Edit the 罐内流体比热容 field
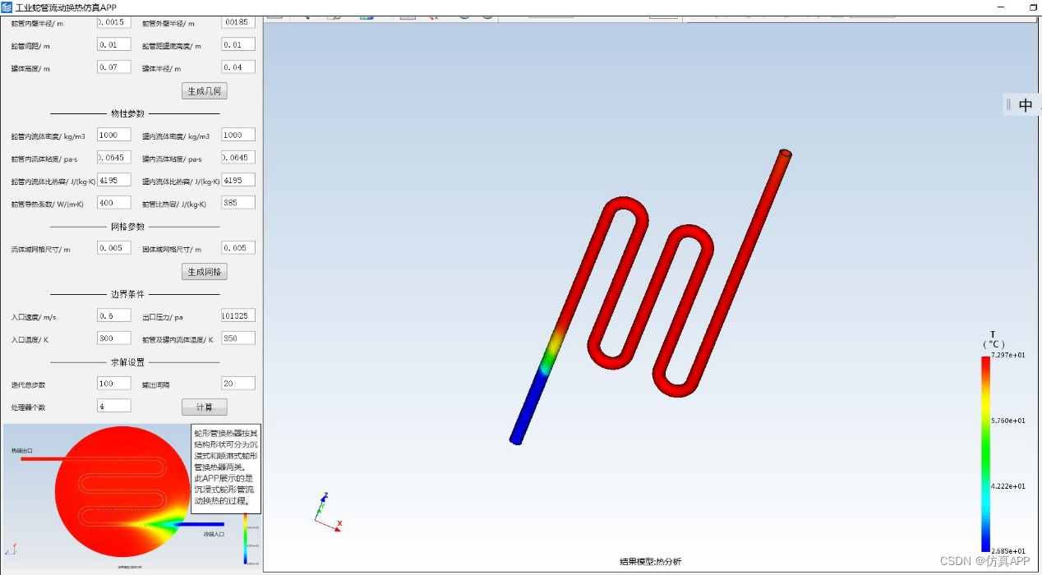Image resolution: width=1042 pixels, height=575 pixels. pyautogui.click(x=238, y=180)
